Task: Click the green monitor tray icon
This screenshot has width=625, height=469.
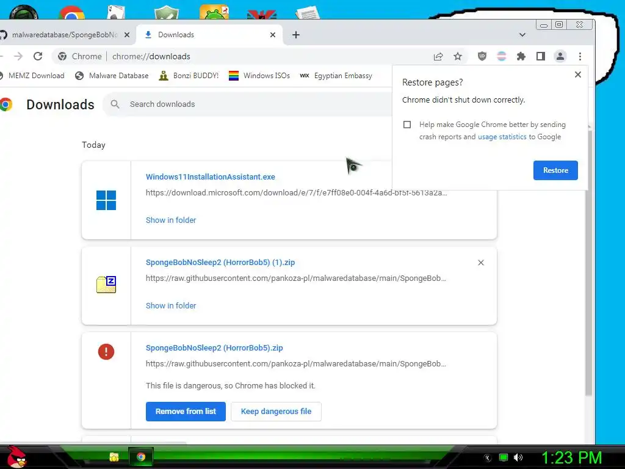Action: tap(504, 457)
